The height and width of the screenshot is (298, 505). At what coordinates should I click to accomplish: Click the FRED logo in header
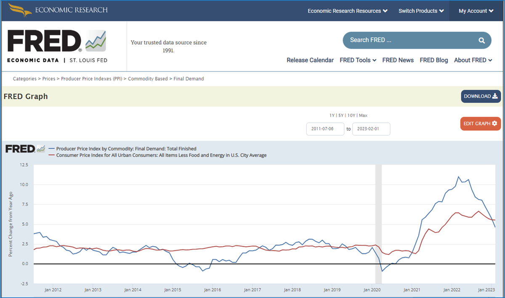tap(57, 47)
